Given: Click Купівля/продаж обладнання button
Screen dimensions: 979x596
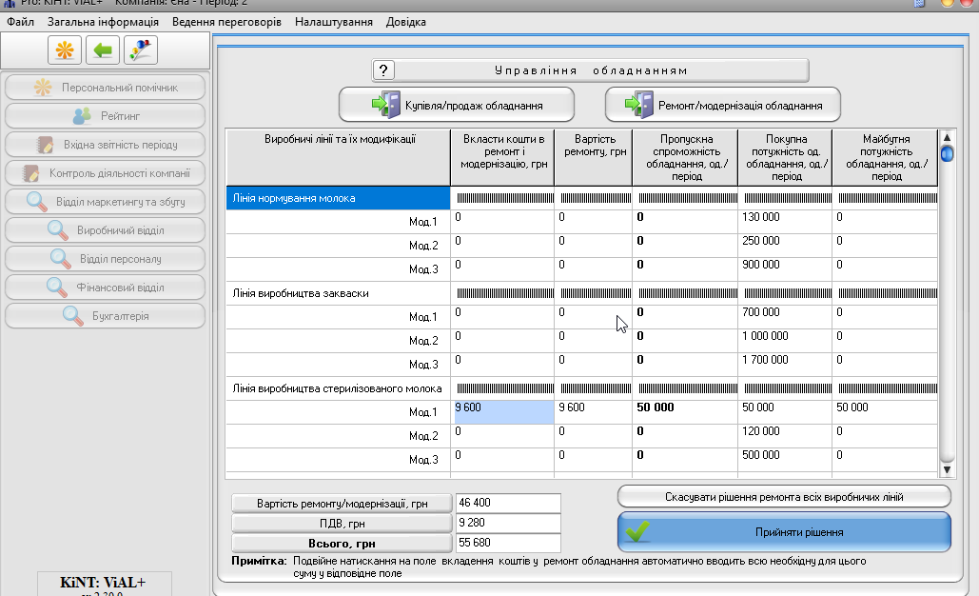Looking at the screenshot, I should click(x=457, y=105).
